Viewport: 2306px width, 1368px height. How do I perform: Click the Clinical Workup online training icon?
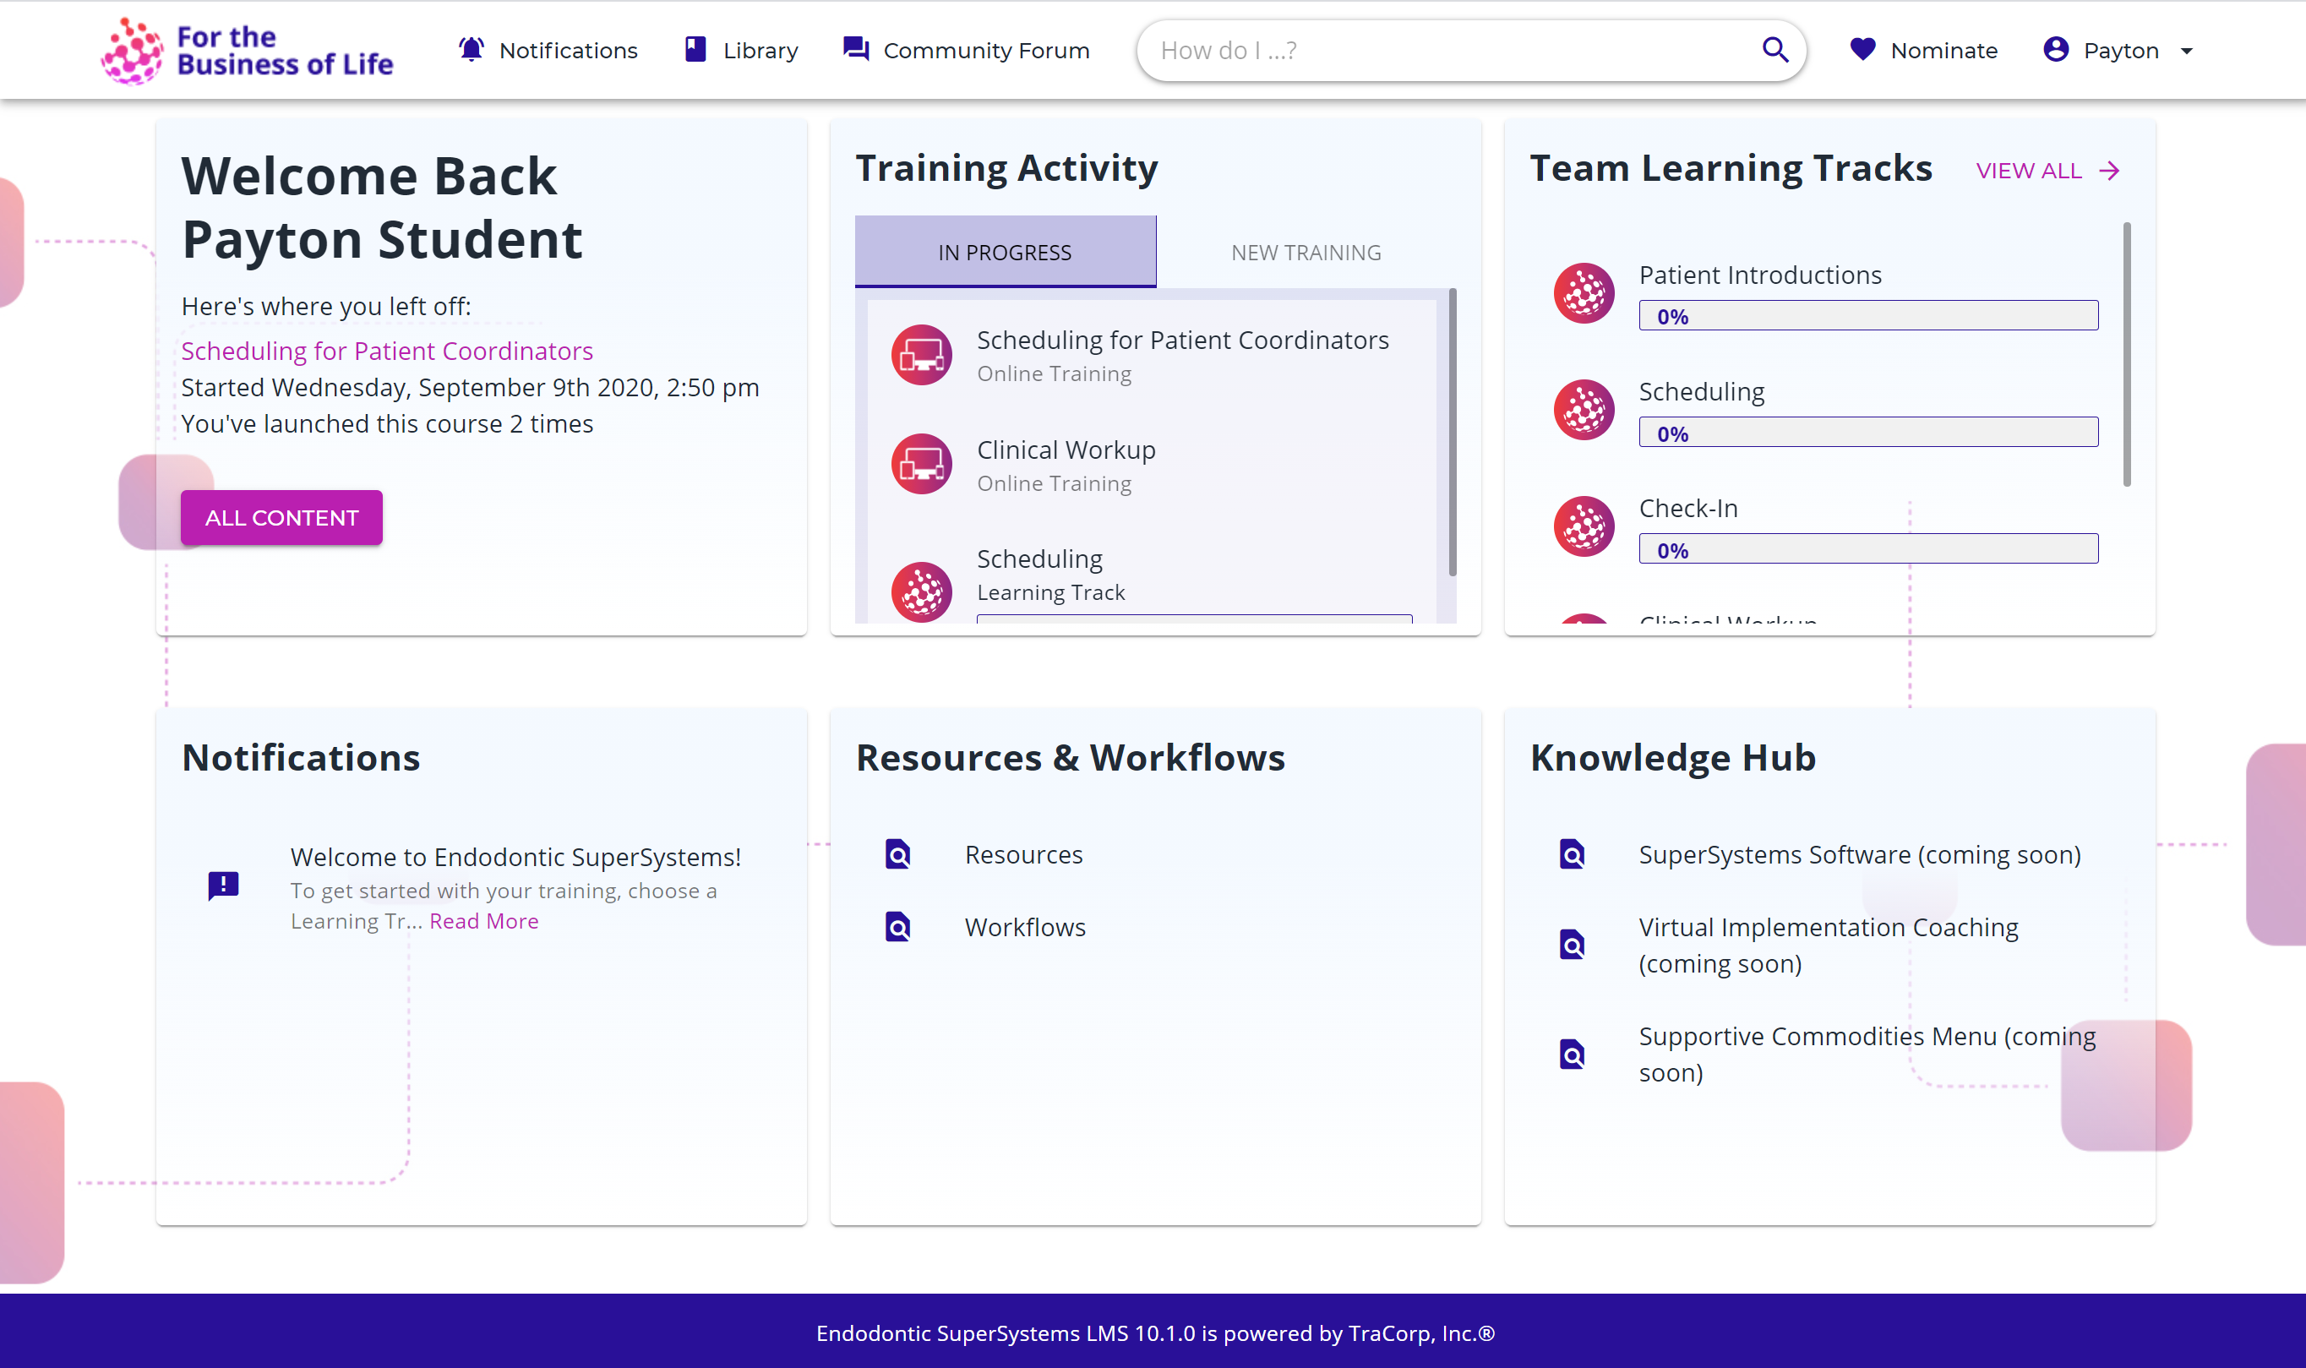point(921,465)
